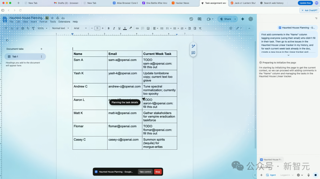Show all comments using the comment icon

coord(199,19)
